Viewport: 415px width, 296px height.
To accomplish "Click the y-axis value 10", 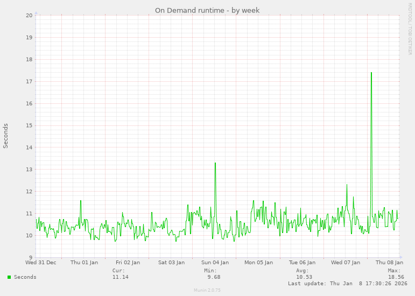I will [29, 235].
